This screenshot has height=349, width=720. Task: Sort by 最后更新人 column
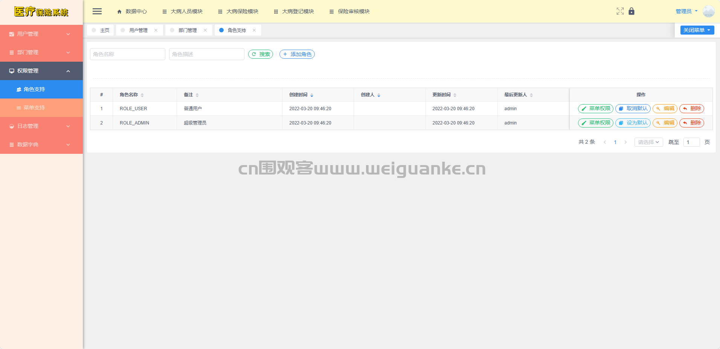click(531, 95)
